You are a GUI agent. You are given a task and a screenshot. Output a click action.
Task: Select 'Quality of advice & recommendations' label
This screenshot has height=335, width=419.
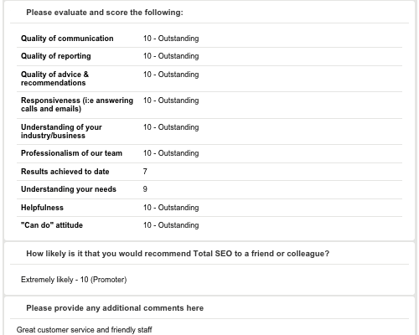[54, 79]
